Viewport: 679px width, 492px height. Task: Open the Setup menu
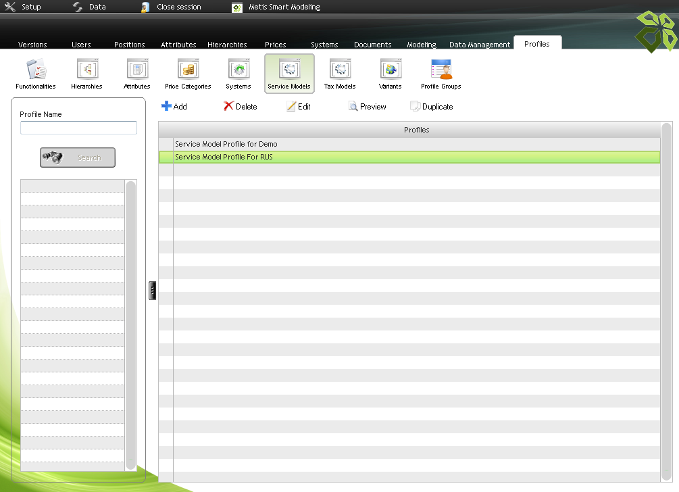click(23, 7)
